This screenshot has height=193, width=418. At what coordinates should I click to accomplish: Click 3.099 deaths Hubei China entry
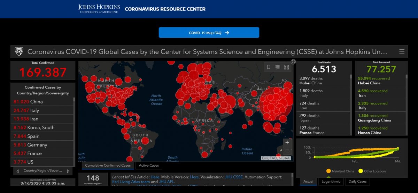(323, 81)
